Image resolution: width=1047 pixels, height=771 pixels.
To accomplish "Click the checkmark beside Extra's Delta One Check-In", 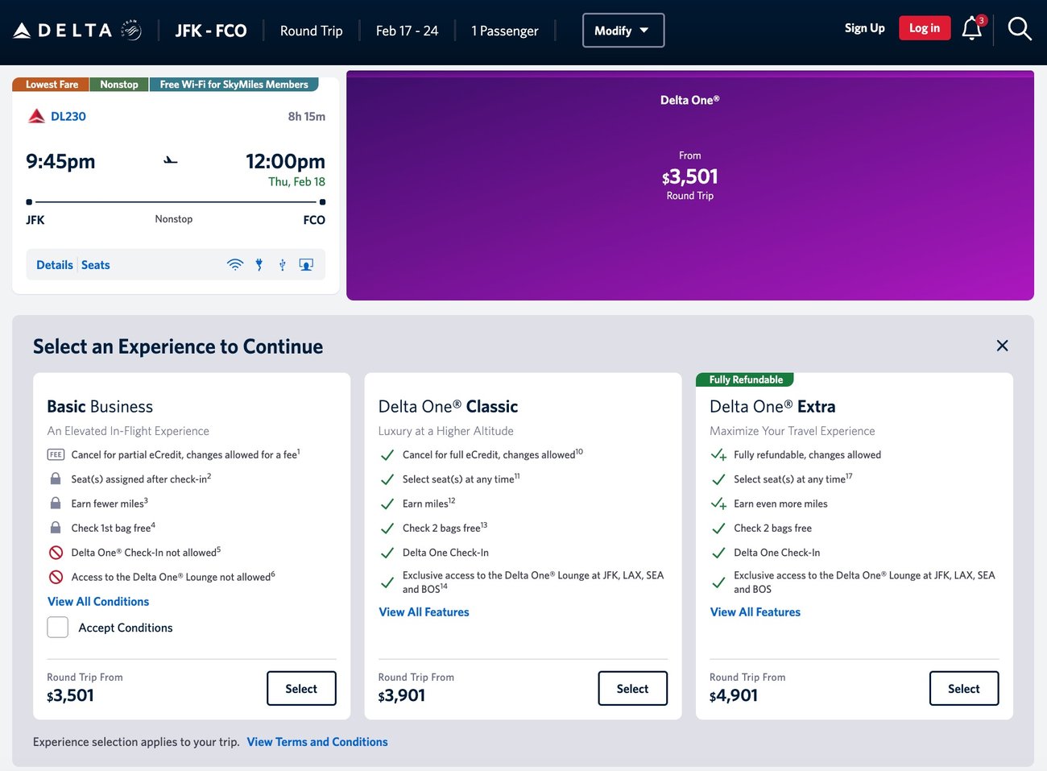I will 718,553.
